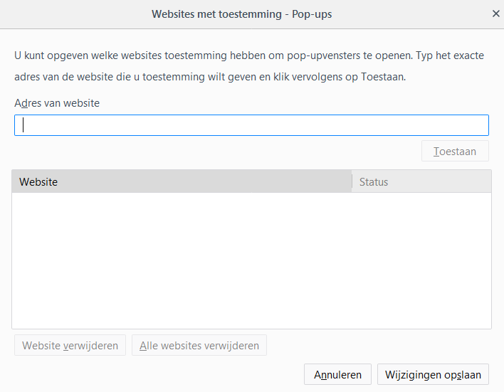Remove all sites with Alle websites verwijderen

[199, 346]
